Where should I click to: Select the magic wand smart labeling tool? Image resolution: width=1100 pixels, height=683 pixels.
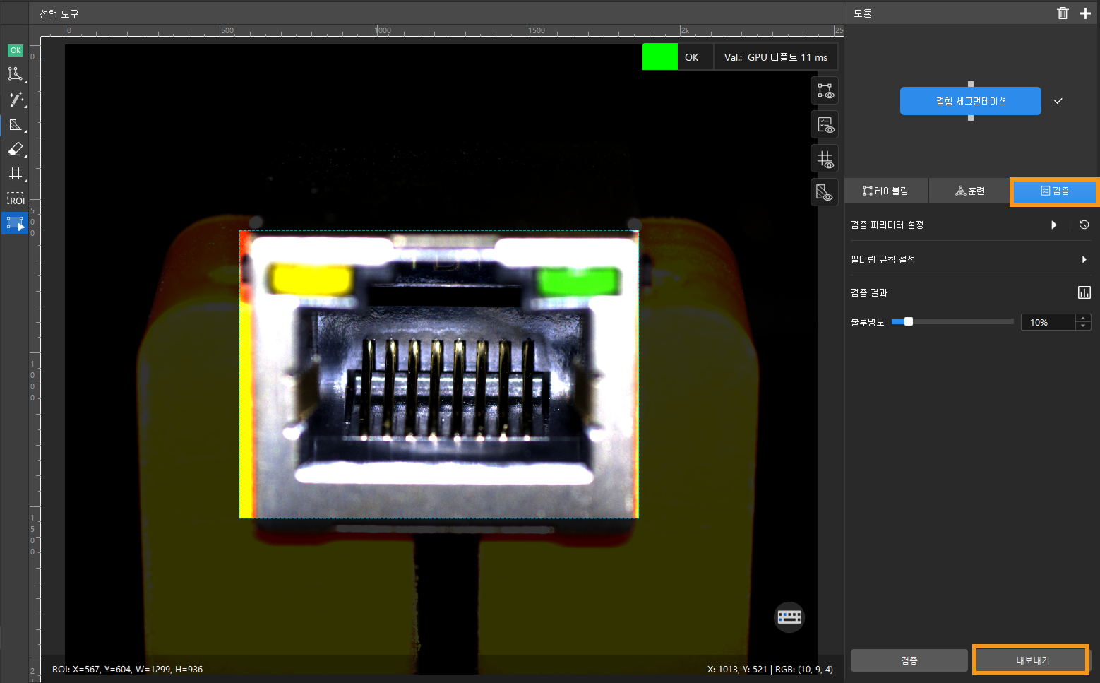(x=15, y=99)
